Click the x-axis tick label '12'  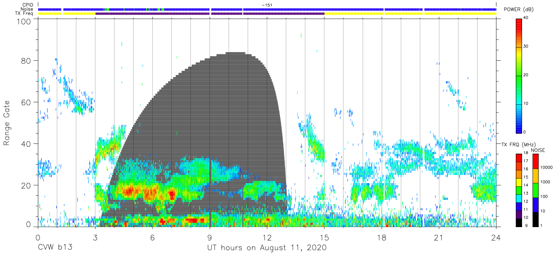tap(267, 238)
